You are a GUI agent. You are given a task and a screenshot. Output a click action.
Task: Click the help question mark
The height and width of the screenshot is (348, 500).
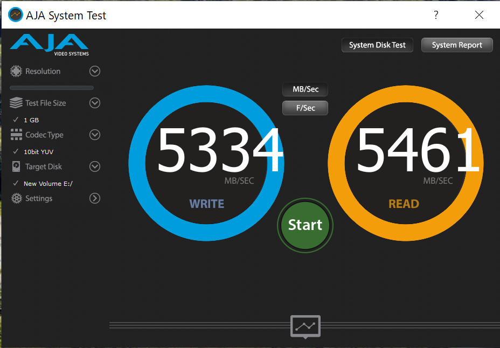click(436, 15)
